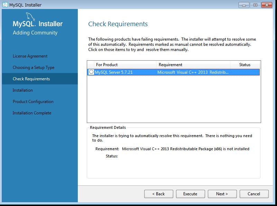Screen dimensions: 277x206
Task: Click the Check Requirements page heading
Action: (118, 24)
